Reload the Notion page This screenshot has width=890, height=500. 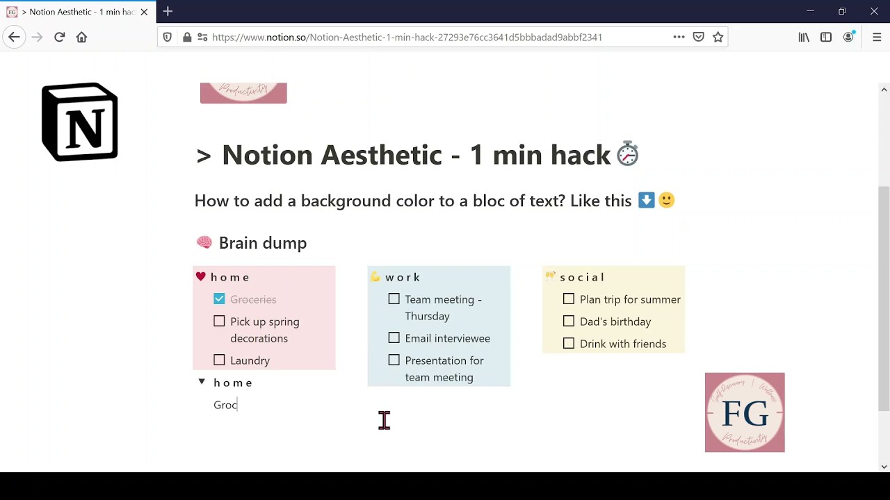[x=59, y=37]
